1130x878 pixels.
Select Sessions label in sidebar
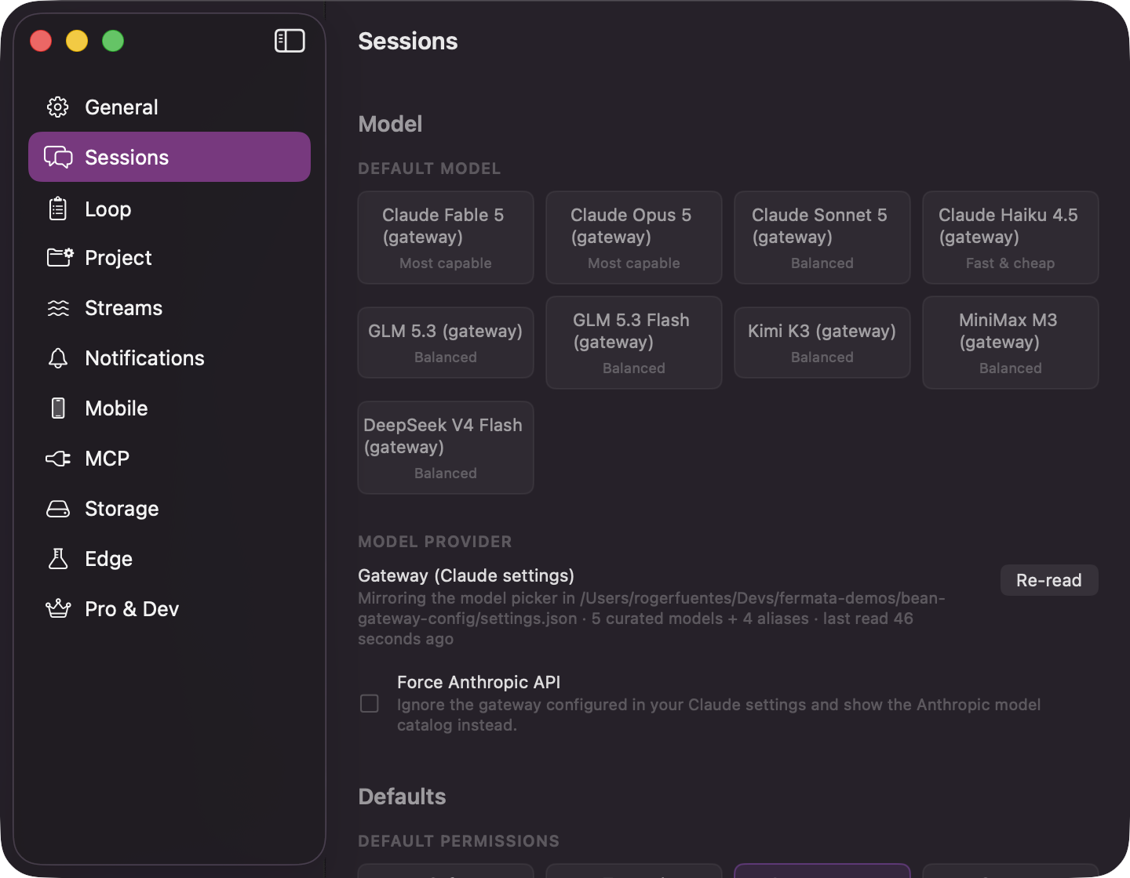click(x=127, y=158)
